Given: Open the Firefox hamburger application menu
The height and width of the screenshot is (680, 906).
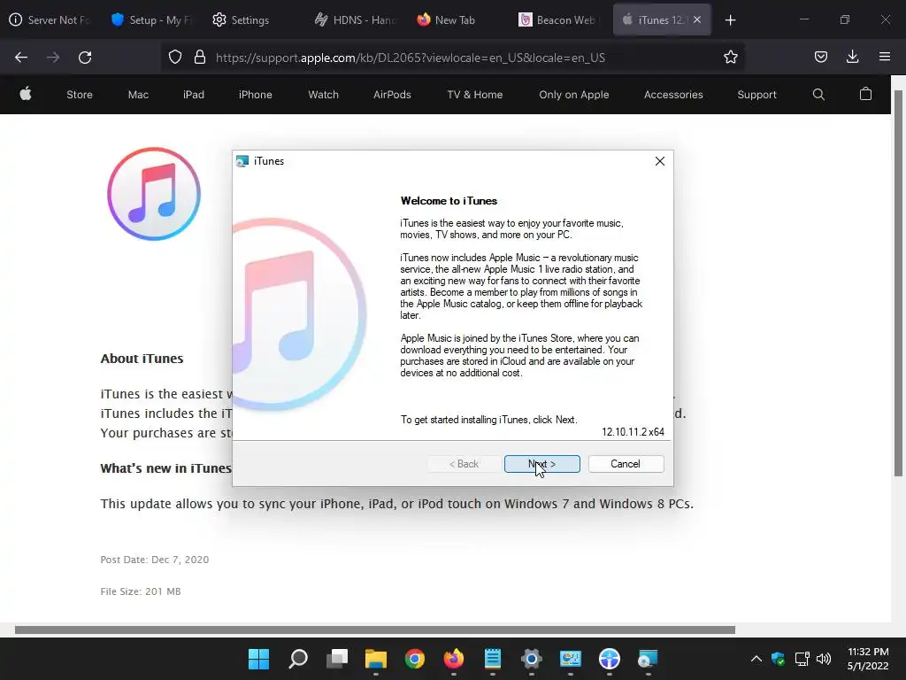Looking at the screenshot, I should click(x=885, y=58).
